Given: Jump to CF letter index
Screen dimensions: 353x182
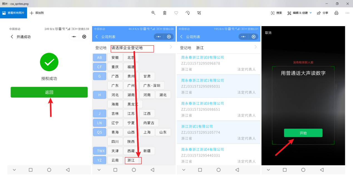Looking at the screenshot, I should pyautogui.click(x=100, y=67).
